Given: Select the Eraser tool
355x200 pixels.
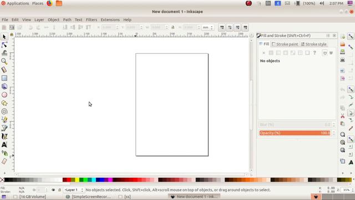Looking at the screenshot, I should click(x=4, y=161).
